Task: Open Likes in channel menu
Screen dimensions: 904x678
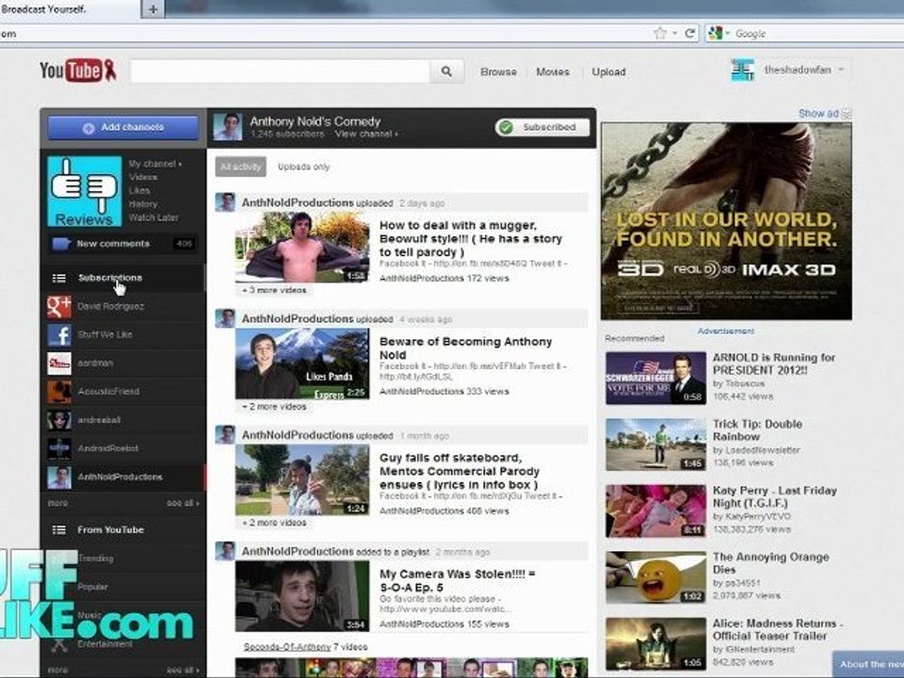Action: [139, 190]
